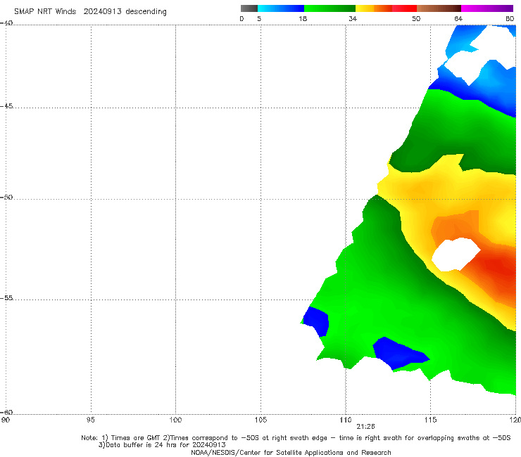This screenshot has height=457, width=521.
Task: Click the small blue patch near 108 longitude
Action: coord(316,321)
